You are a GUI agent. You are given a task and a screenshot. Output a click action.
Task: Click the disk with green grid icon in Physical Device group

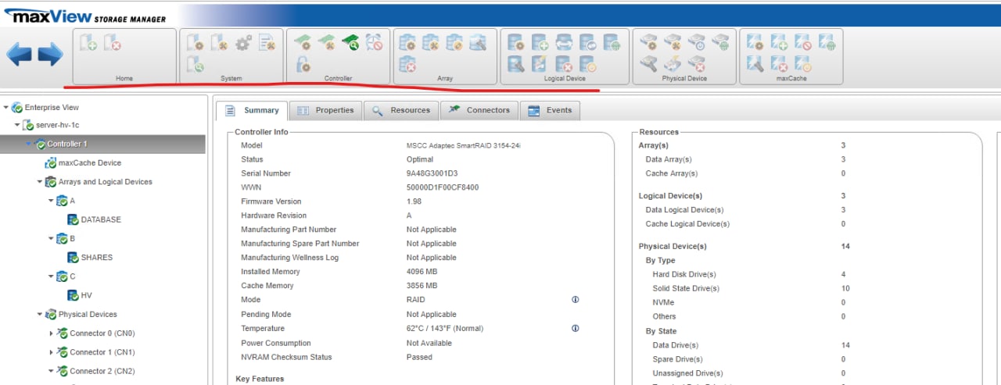(719, 42)
